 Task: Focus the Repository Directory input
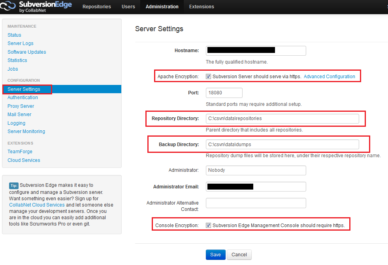coord(282,118)
